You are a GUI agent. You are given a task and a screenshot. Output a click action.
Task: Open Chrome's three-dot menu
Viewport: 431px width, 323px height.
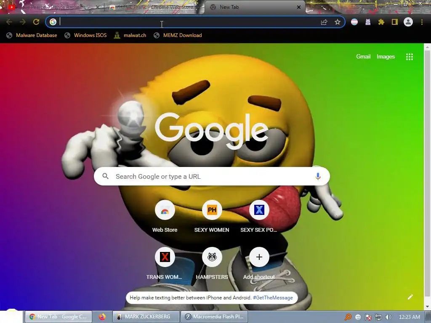point(422,22)
